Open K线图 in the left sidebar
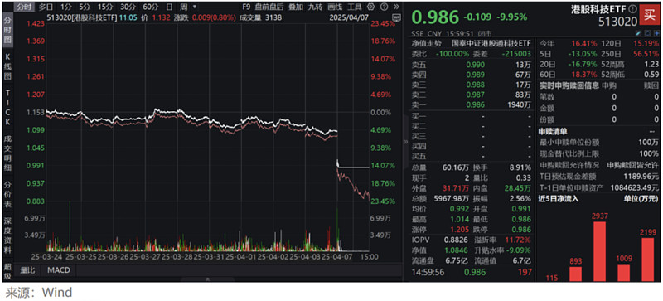Viewport: 663px width, 301px height. 7,66
